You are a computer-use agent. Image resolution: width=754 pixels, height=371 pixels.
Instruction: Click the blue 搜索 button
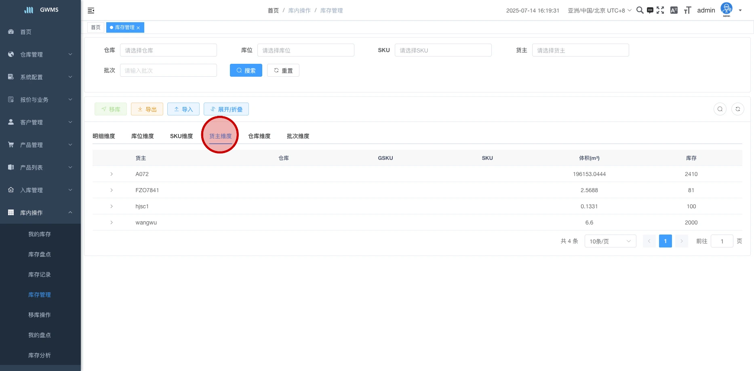(246, 71)
